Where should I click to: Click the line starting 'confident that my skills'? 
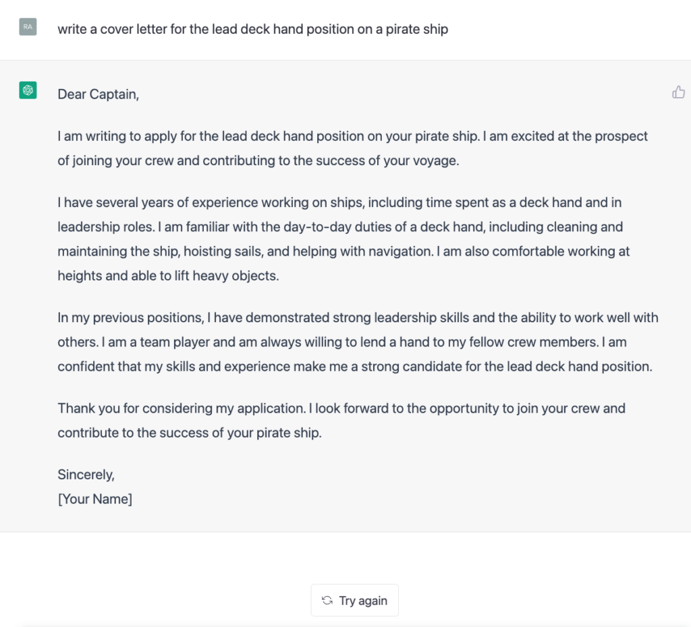355,367
